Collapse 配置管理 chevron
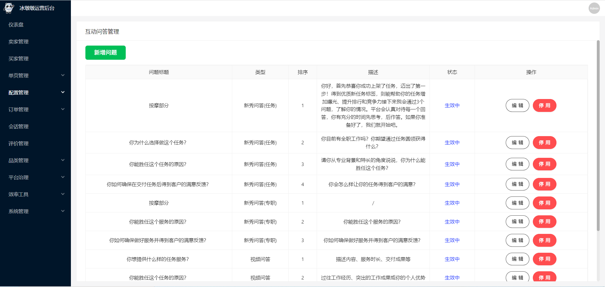 pos(63,92)
